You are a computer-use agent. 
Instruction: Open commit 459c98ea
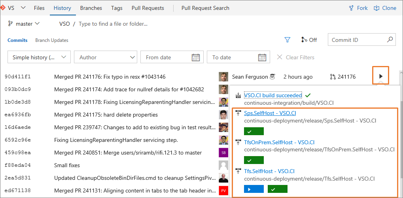[18, 153]
